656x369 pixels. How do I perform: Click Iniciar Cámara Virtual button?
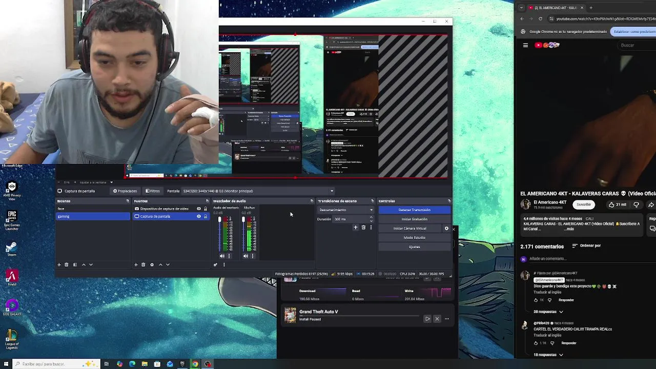(x=410, y=229)
